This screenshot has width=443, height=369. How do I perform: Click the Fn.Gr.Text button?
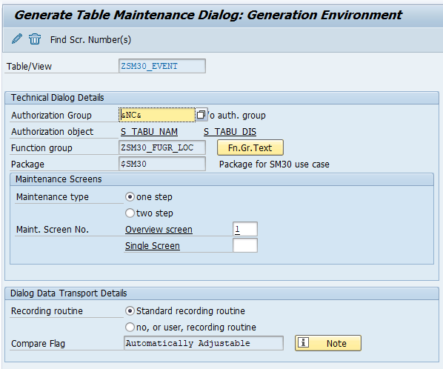pos(250,147)
